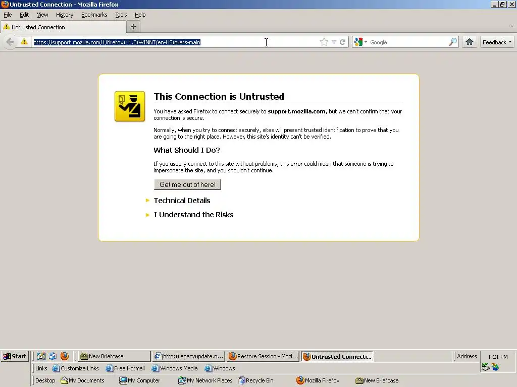Switch to New Briefcase taskbar window
517x387 pixels.
coord(115,356)
